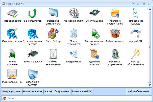Image resolution: width=153 pixels, height=102 pixels.
Task: Click the Запуск утилиты button
Action: pyautogui.click(x=12, y=91)
